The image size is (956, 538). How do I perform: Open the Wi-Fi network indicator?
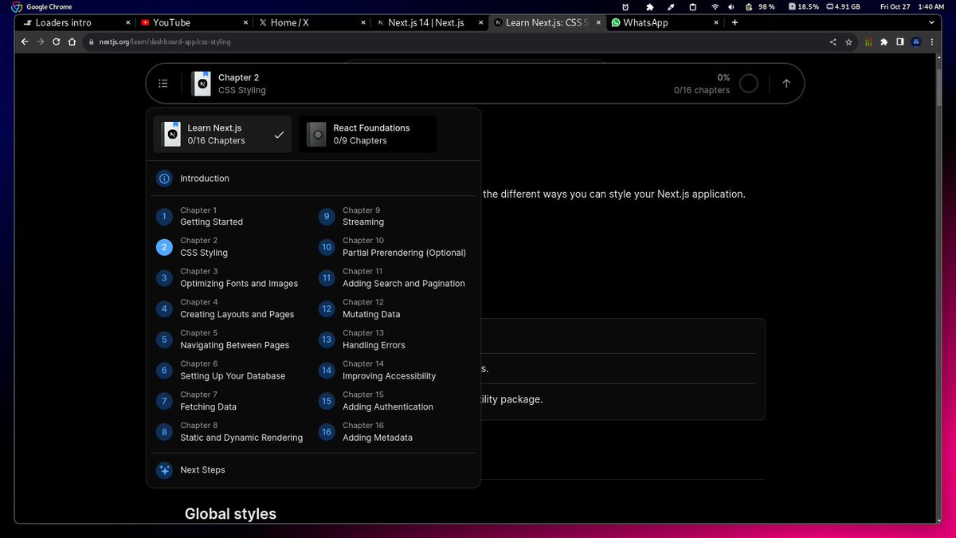(x=715, y=6)
